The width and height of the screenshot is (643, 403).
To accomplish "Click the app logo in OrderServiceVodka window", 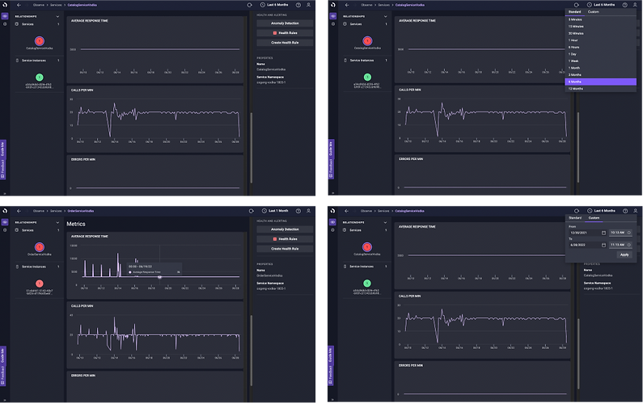I will (x=5, y=211).
